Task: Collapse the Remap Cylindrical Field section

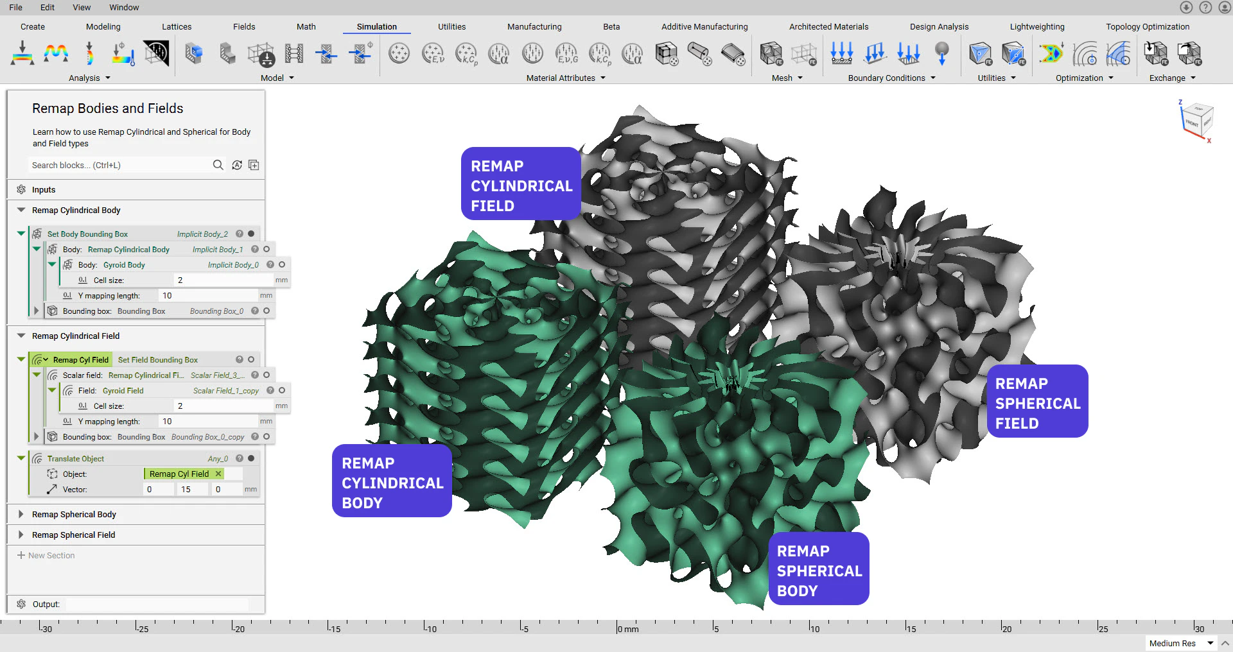Action: (20, 336)
